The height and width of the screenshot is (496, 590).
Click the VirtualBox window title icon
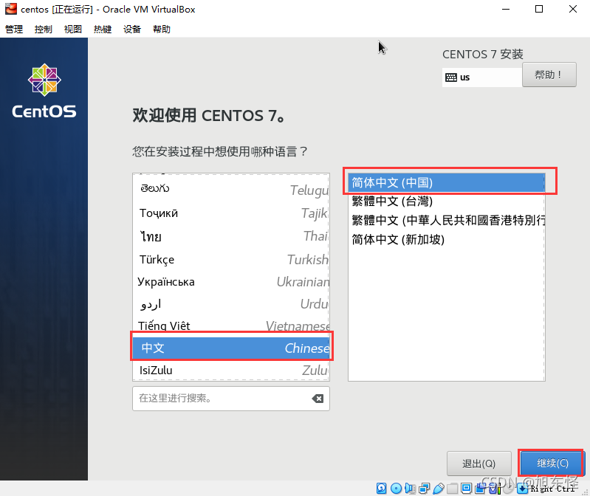coord(10,9)
